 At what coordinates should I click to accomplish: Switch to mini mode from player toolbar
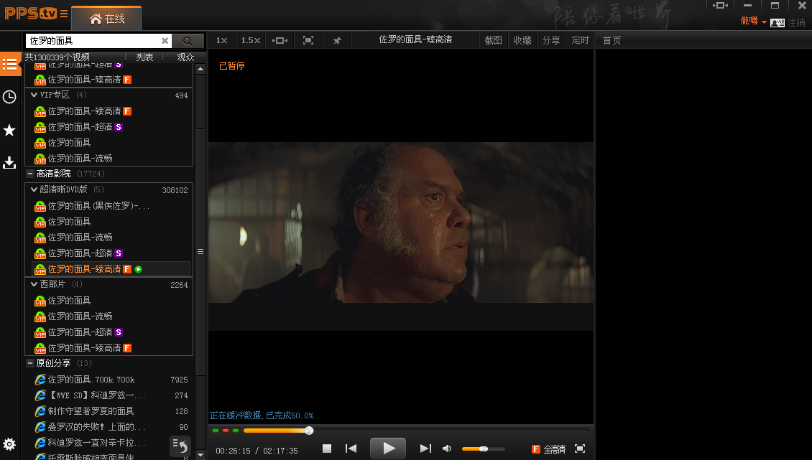(x=280, y=40)
